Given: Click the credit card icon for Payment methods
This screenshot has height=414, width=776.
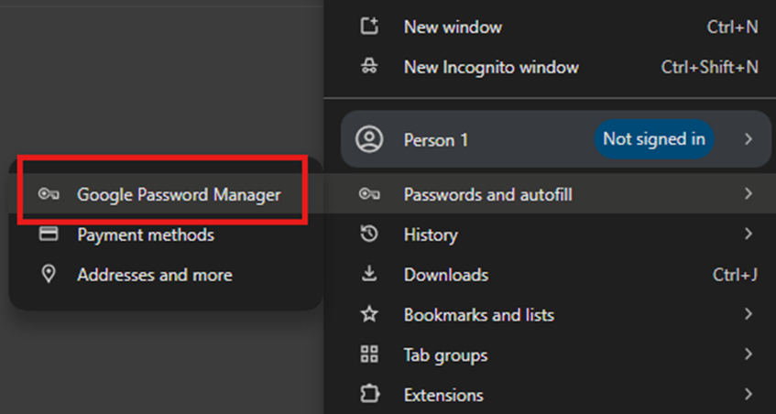Looking at the screenshot, I should [49, 234].
